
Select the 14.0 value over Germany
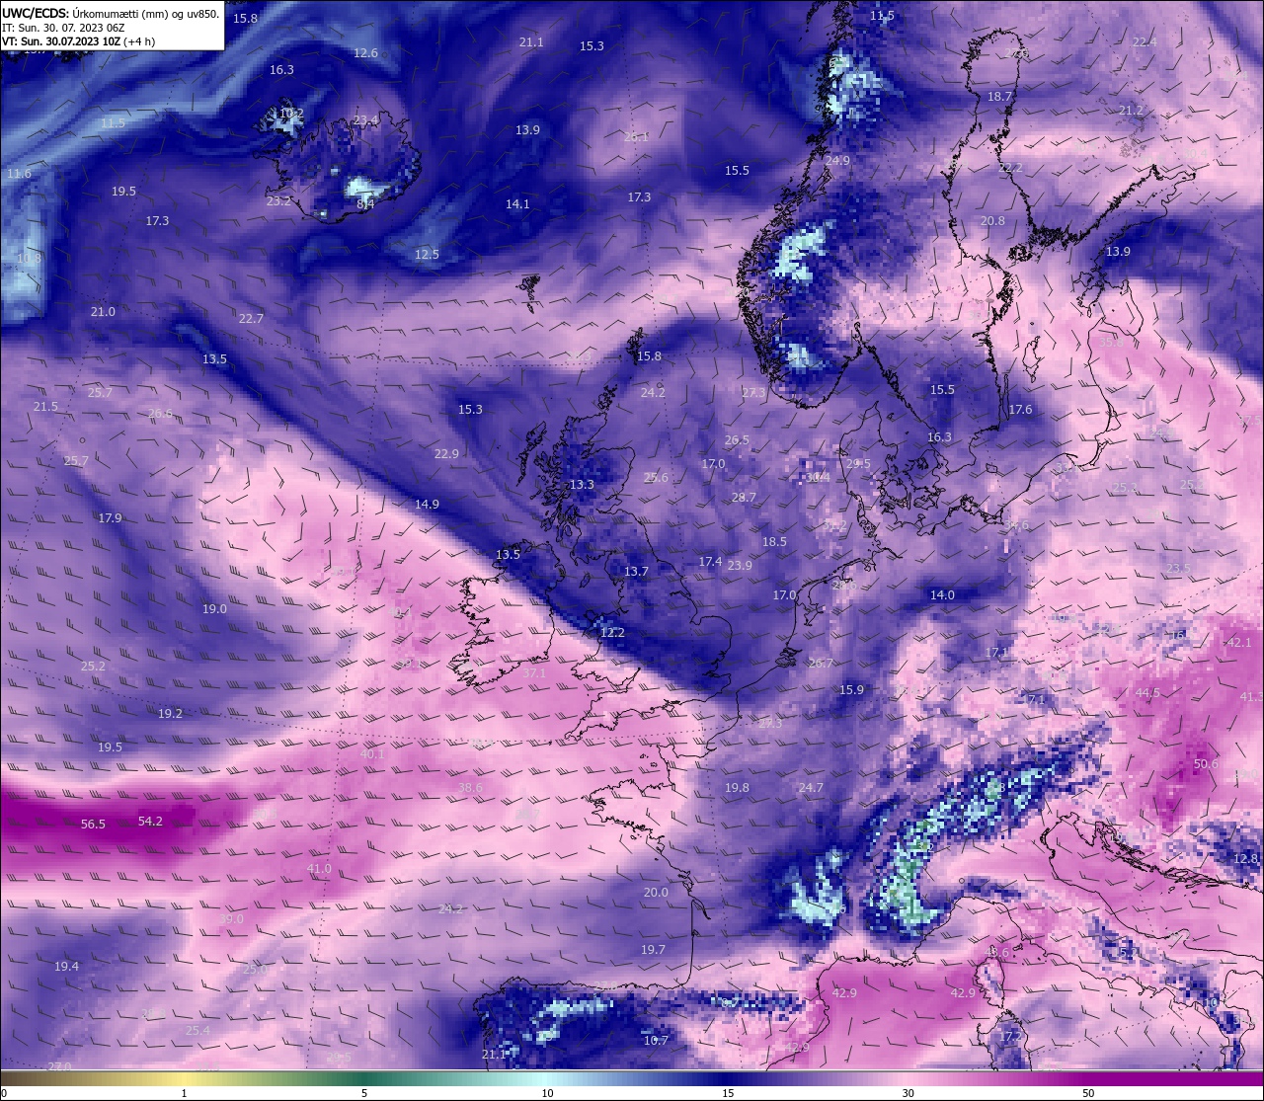(942, 595)
